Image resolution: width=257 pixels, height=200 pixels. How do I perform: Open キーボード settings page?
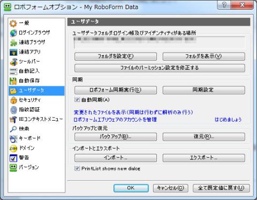pyautogui.click(x=36, y=139)
